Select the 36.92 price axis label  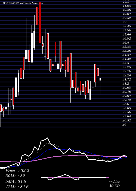tap(126, 38)
